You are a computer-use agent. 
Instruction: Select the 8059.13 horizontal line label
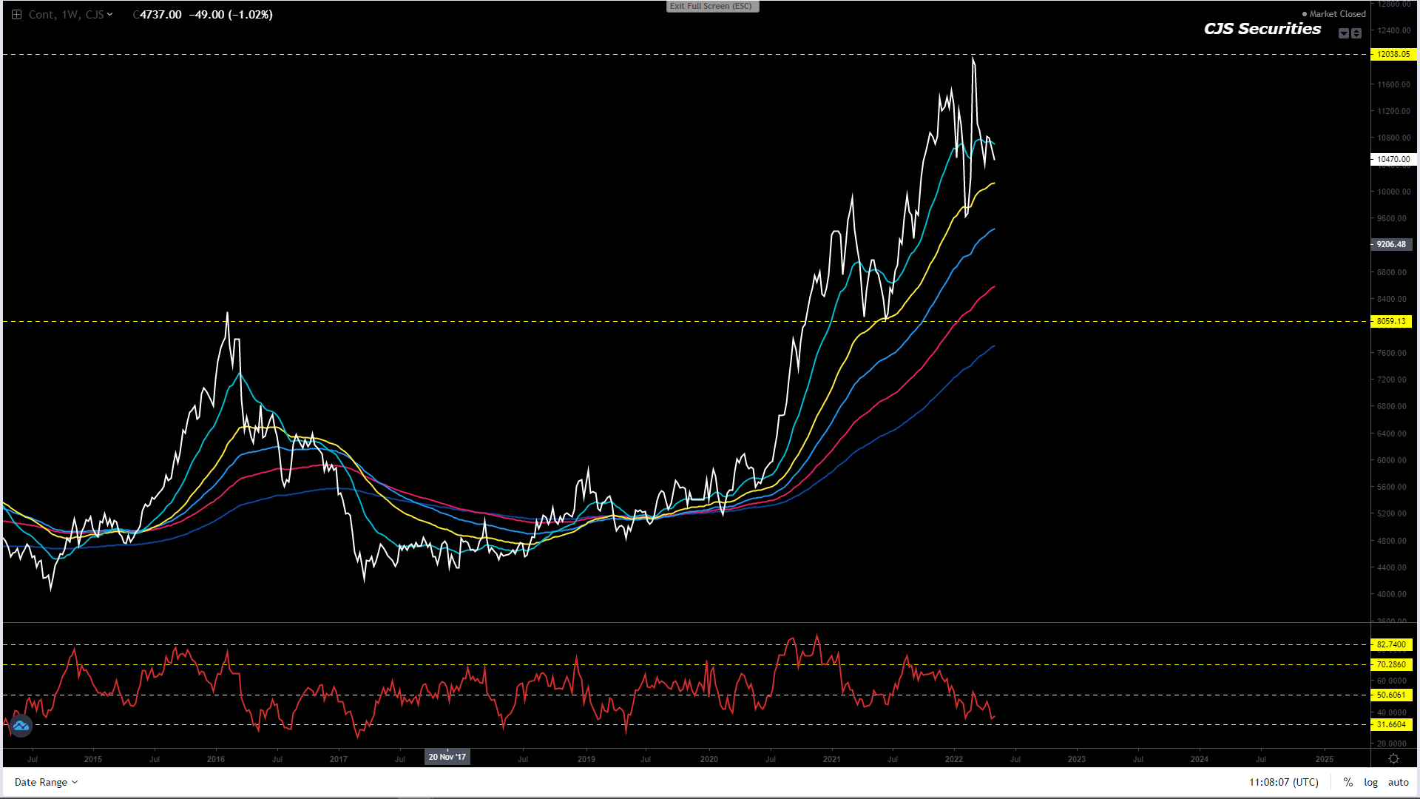(1392, 321)
